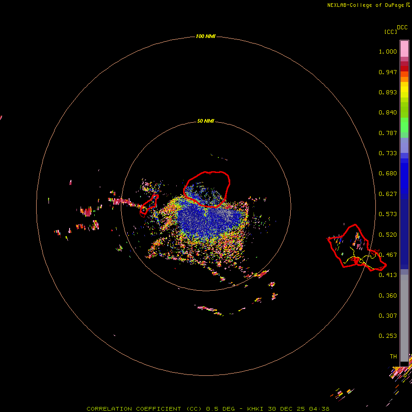Click the large red island outline north of center

pos(207,189)
